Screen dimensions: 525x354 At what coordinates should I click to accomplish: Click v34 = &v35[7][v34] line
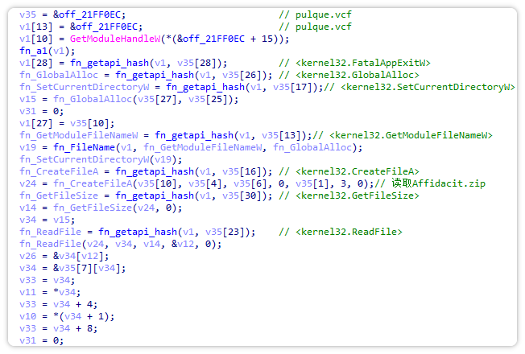coord(72,268)
